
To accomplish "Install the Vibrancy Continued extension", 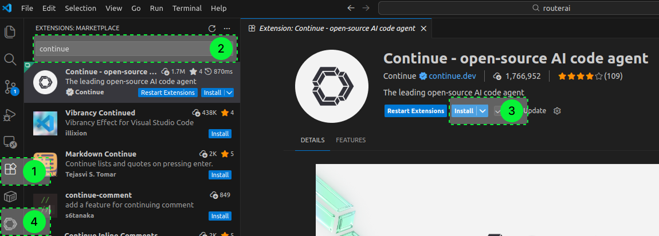I will pyautogui.click(x=220, y=134).
